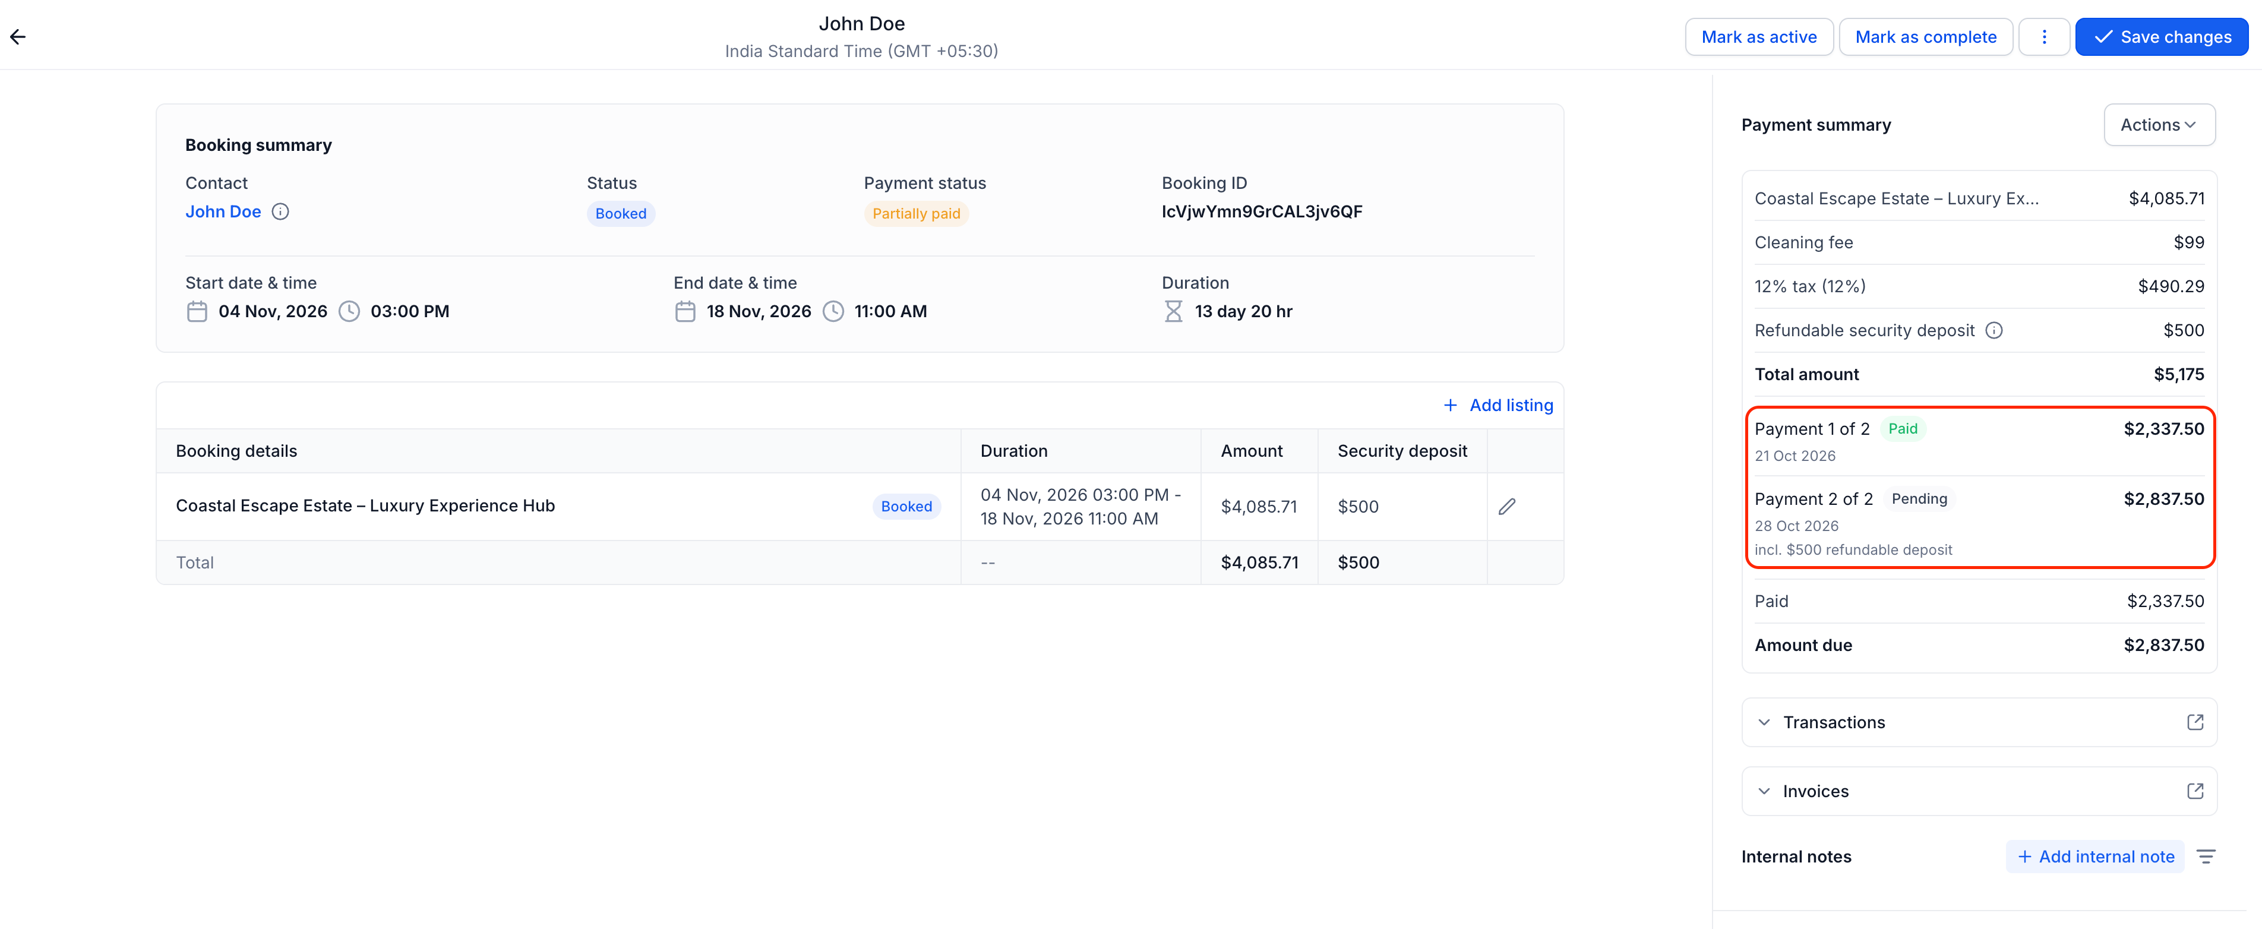Add a new listing to the booking
This screenshot has width=2262, height=929.
[1498, 405]
